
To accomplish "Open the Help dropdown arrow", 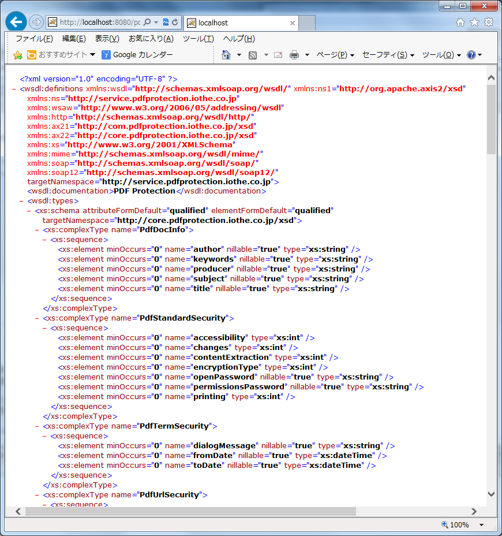I will [480, 55].
